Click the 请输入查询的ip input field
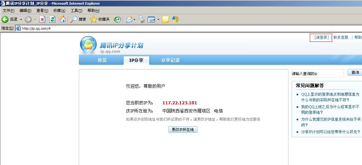Screen dimensions: 362x165 pyautogui.click(x=318, y=73)
